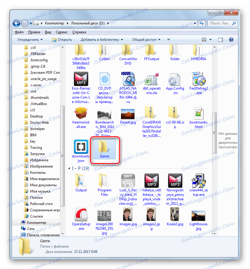The width and height of the screenshot is (250, 269).
Task: Click Компьютер in the address breadcrumb
Action: point(55,23)
